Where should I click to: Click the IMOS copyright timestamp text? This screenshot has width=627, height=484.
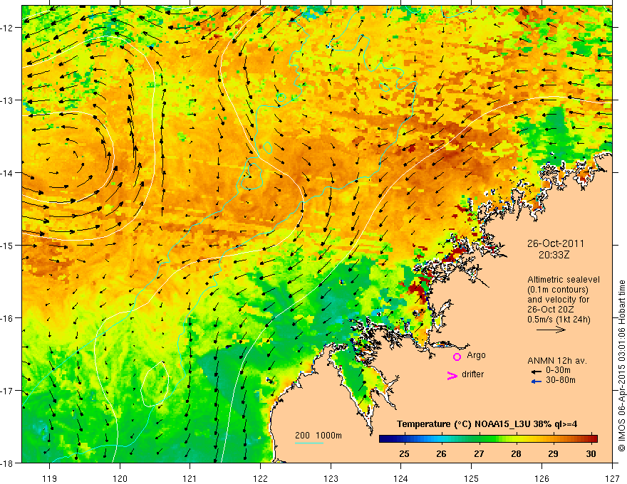coord(621,367)
